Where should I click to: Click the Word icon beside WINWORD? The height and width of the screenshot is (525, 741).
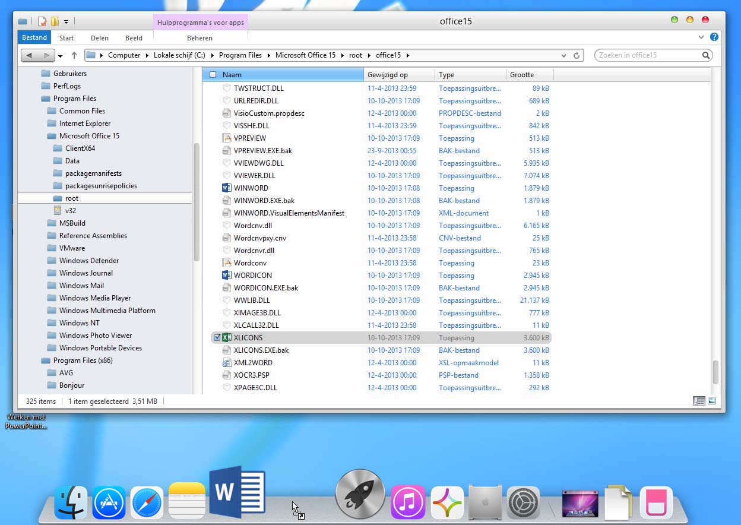pyautogui.click(x=226, y=188)
